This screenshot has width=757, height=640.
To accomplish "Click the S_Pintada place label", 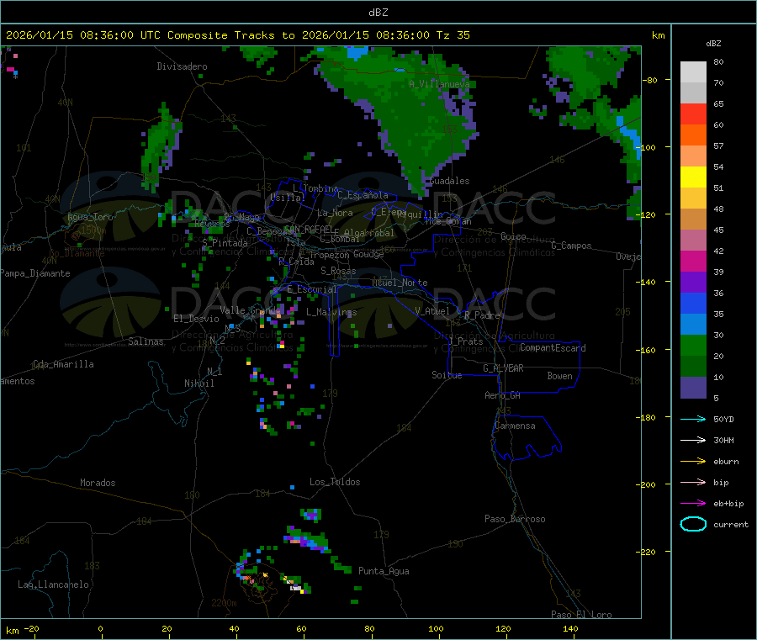I will 225,243.
